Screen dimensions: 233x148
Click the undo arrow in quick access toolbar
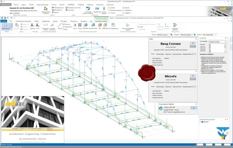click(8, 18)
